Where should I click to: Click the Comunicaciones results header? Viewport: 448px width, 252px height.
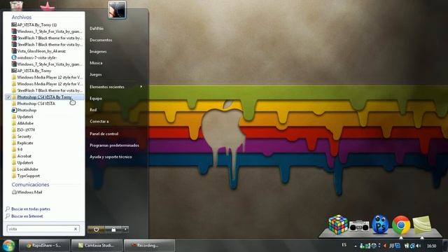(30, 185)
